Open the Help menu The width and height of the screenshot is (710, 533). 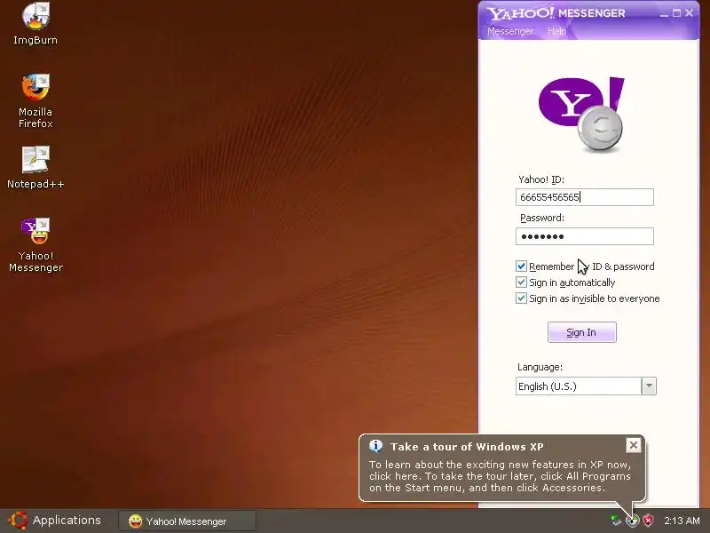(557, 31)
